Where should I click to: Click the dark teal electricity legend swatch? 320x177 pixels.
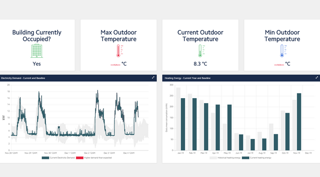[x=45, y=158]
